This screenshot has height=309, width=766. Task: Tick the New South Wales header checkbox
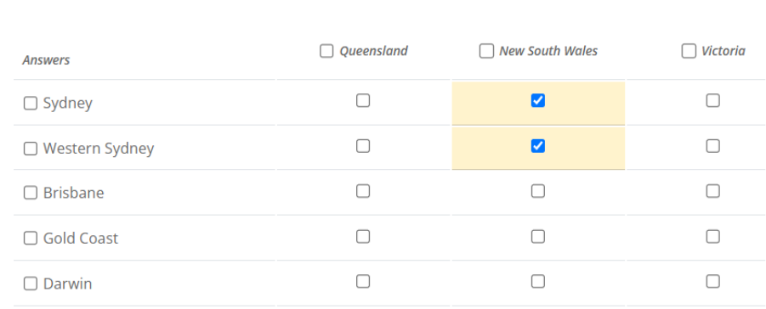[x=486, y=51]
